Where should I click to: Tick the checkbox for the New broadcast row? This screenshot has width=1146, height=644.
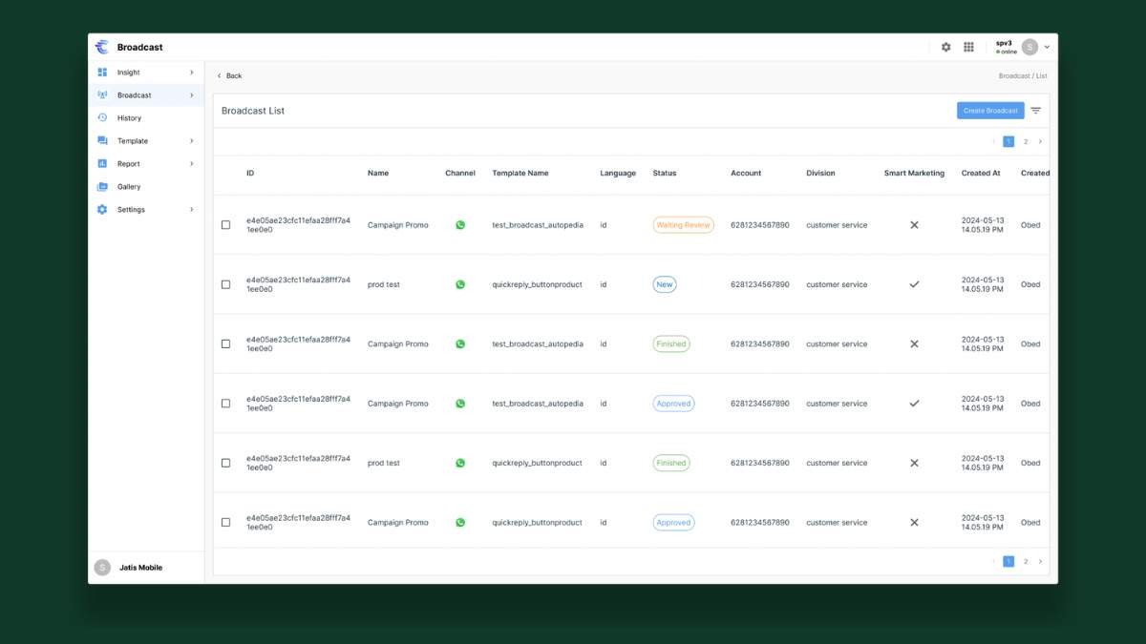click(x=225, y=284)
